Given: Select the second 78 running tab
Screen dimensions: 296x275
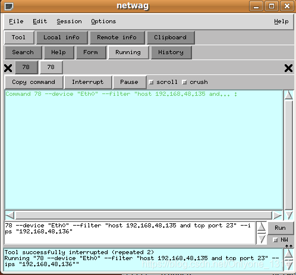Looking at the screenshot, I should pos(51,67).
